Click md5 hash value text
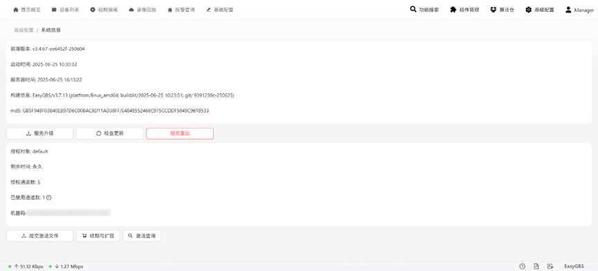Screen dimensions: 598x271 pos(109,111)
